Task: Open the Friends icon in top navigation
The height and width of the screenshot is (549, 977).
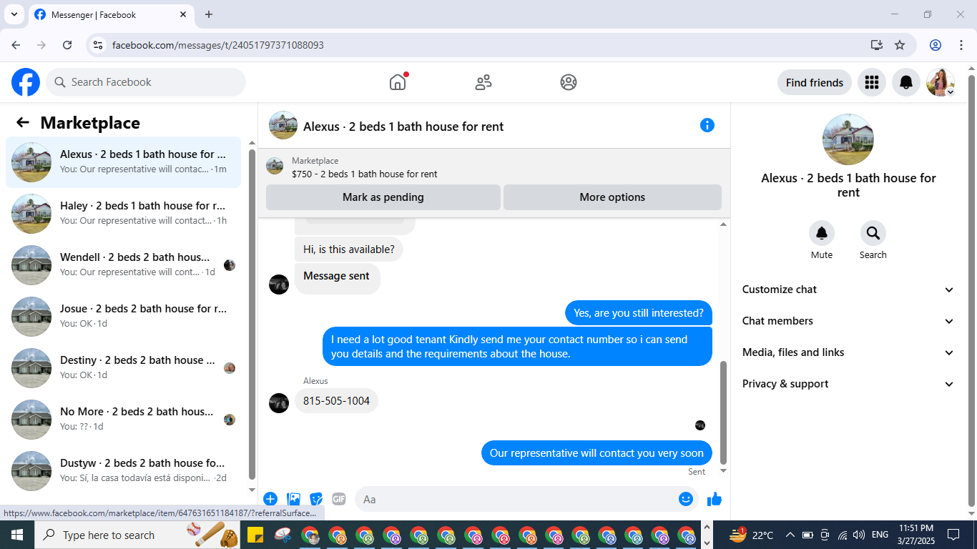Action: (x=483, y=82)
